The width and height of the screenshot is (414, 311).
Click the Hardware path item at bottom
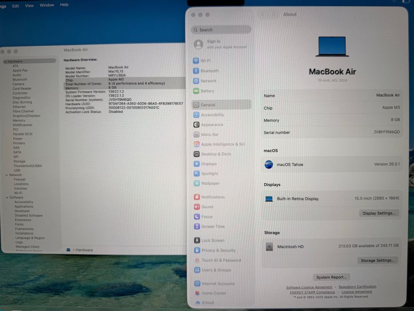pyautogui.click(x=84, y=250)
